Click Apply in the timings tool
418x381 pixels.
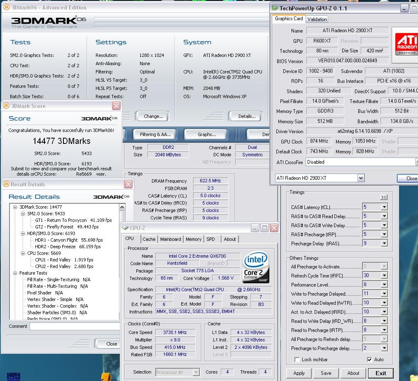(299, 373)
